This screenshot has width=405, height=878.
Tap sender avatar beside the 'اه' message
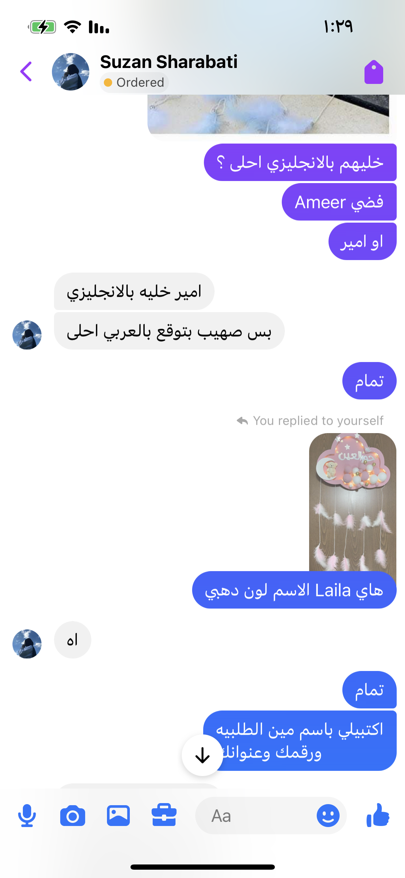tap(27, 644)
